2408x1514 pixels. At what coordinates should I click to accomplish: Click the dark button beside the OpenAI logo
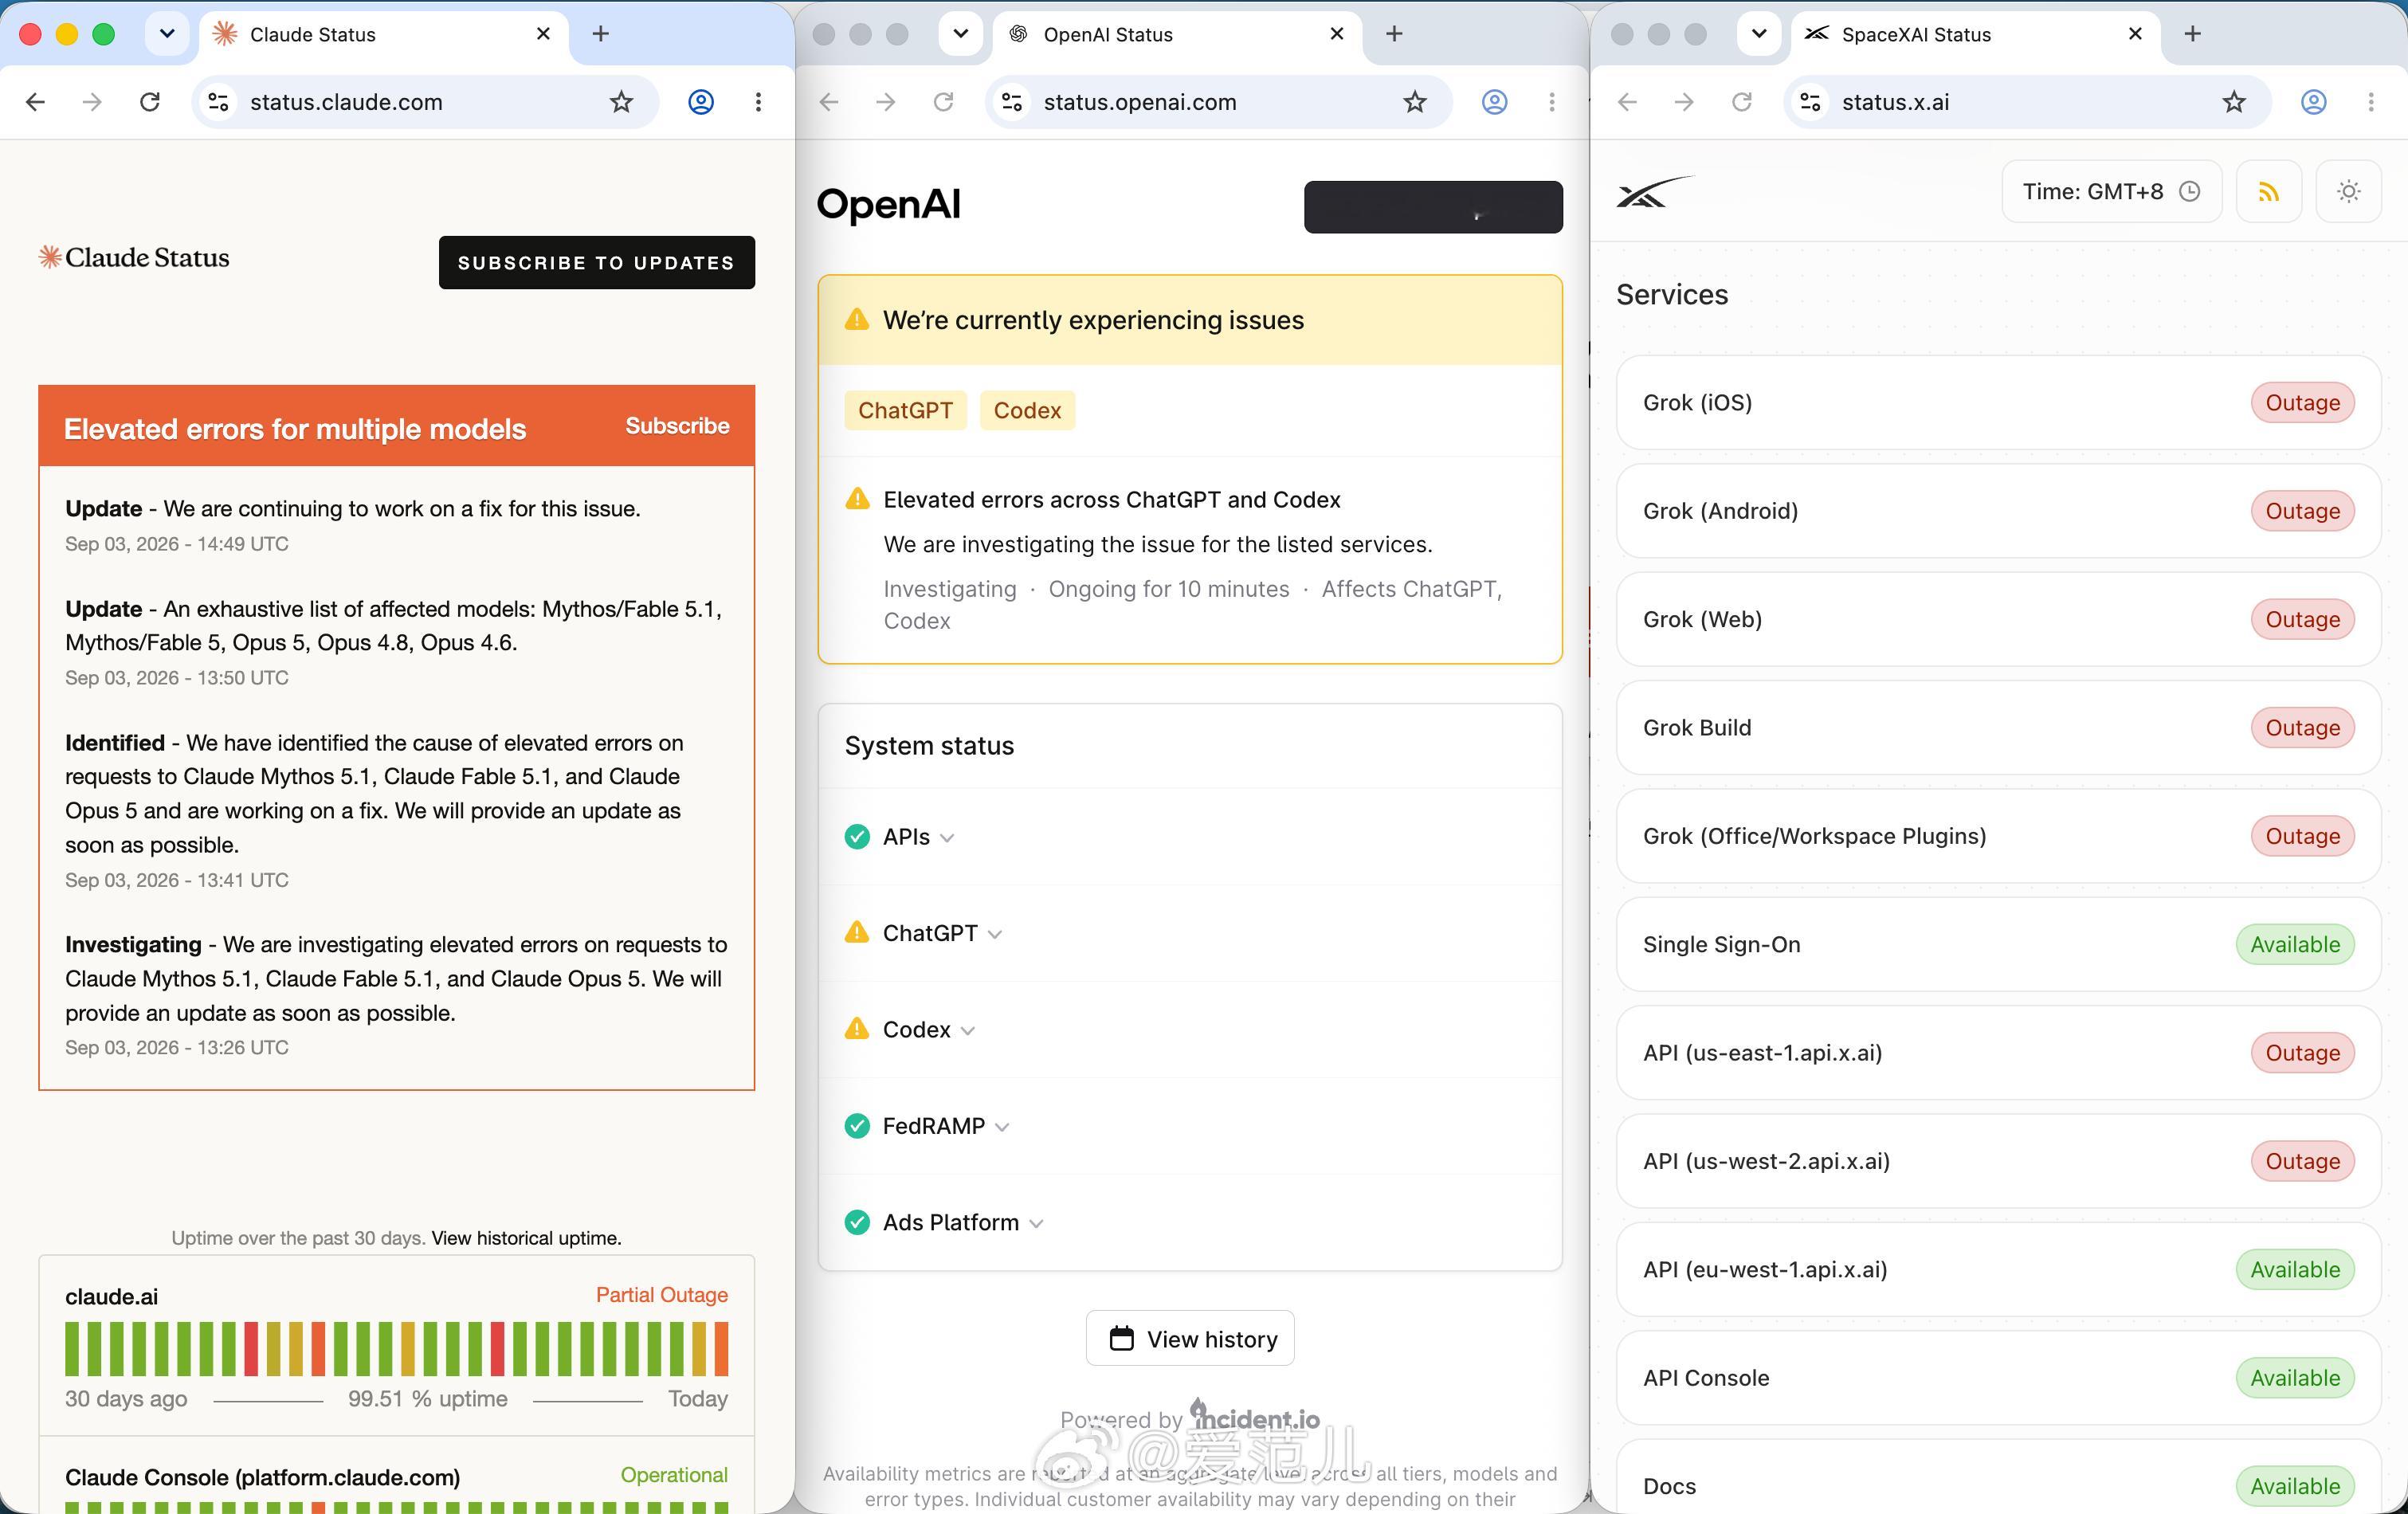coord(1433,207)
